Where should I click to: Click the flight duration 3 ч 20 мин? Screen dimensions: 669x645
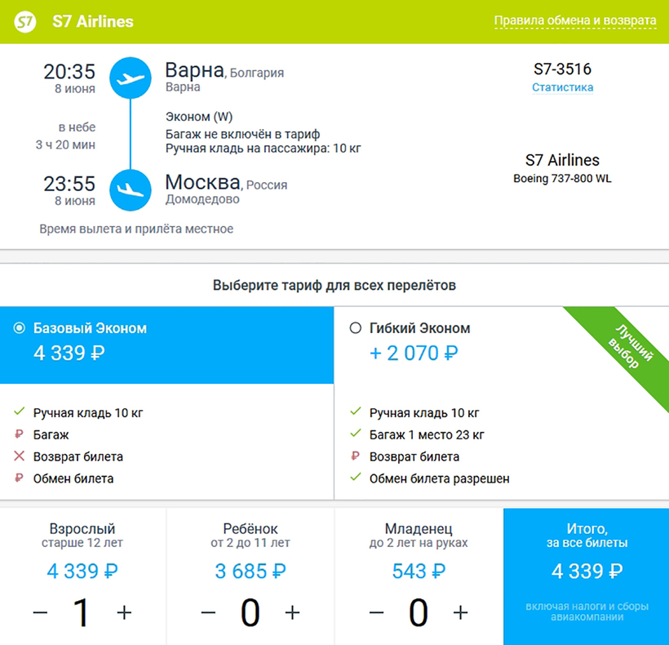click(x=65, y=145)
